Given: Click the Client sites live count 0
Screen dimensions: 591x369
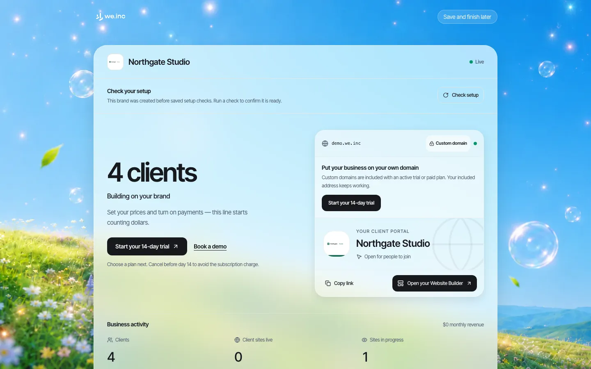Looking at the screenshot, I should point(238,357).
